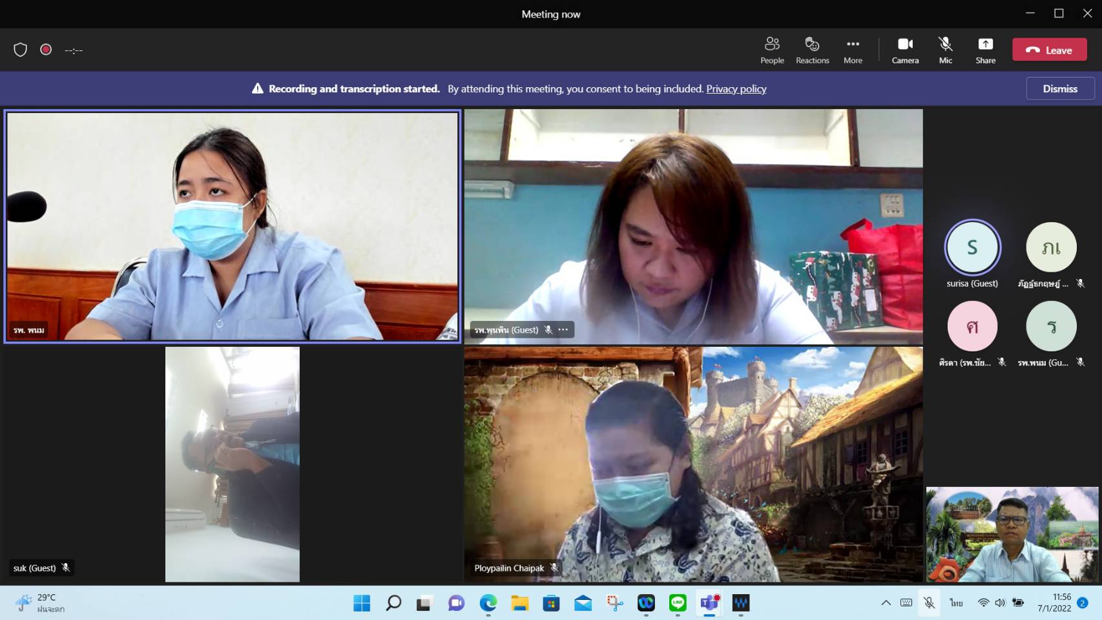Open File Explorer from the taskbar

pyautogui.click(x=519, y=603)
